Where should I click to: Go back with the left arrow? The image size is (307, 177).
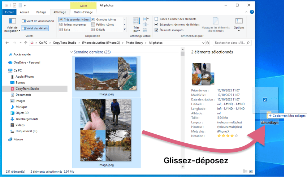click(x=7, y=43)
